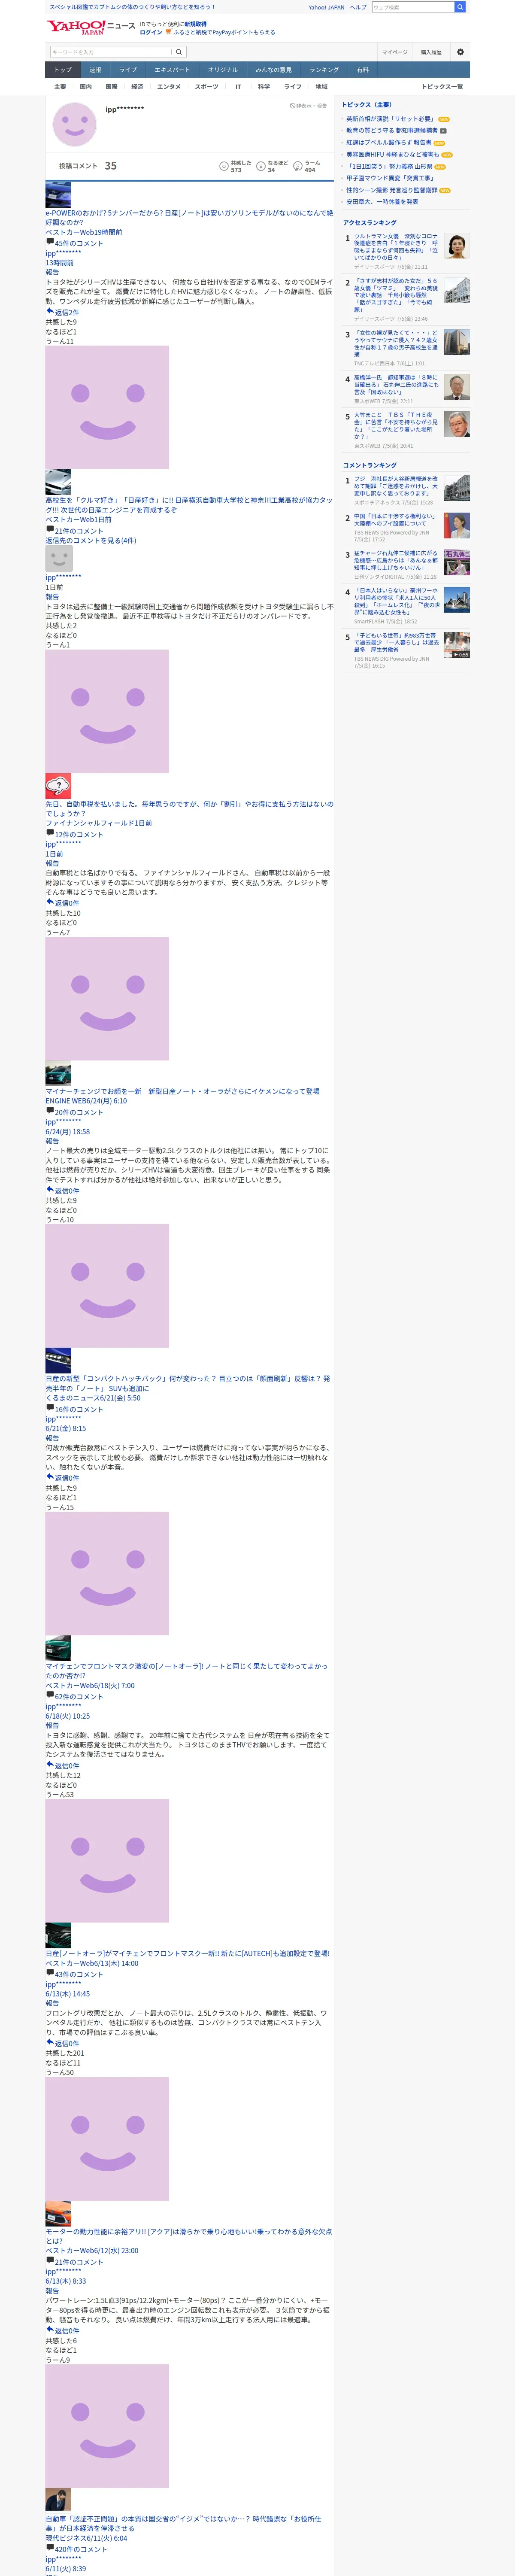This screenshot has height=2576, width=515.
Task: Click the comment bubble beside 43件のコメント
Action: coord(50,1973)
